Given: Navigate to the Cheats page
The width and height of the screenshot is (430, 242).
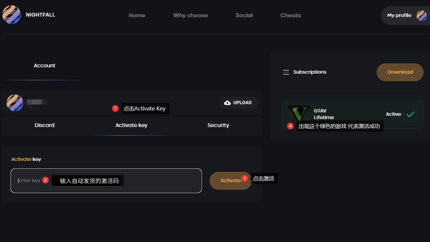Looking at the screenshot, I should coord(291,15).
